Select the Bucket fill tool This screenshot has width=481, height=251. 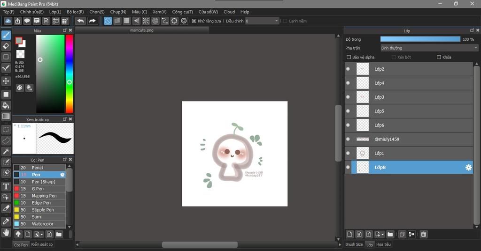click(x=6, y=105)
